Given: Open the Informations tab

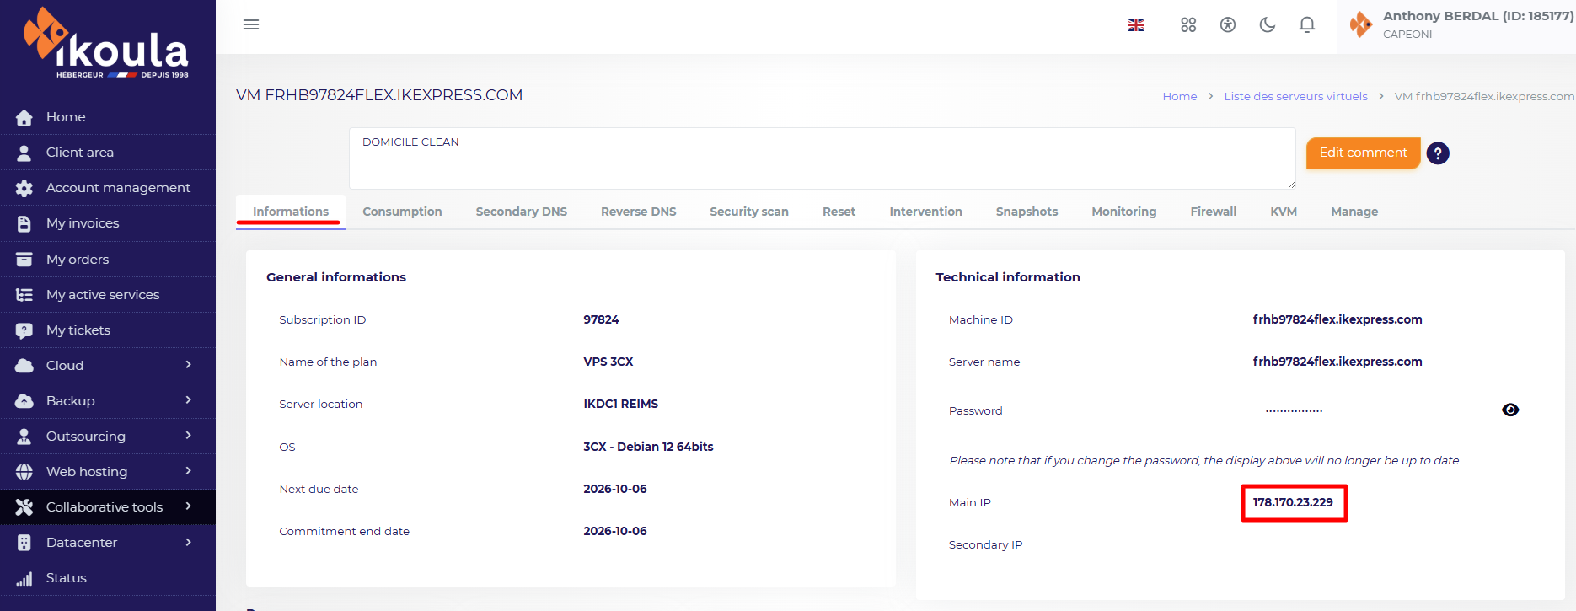Looking at the screenshot, I should (291, 212).
